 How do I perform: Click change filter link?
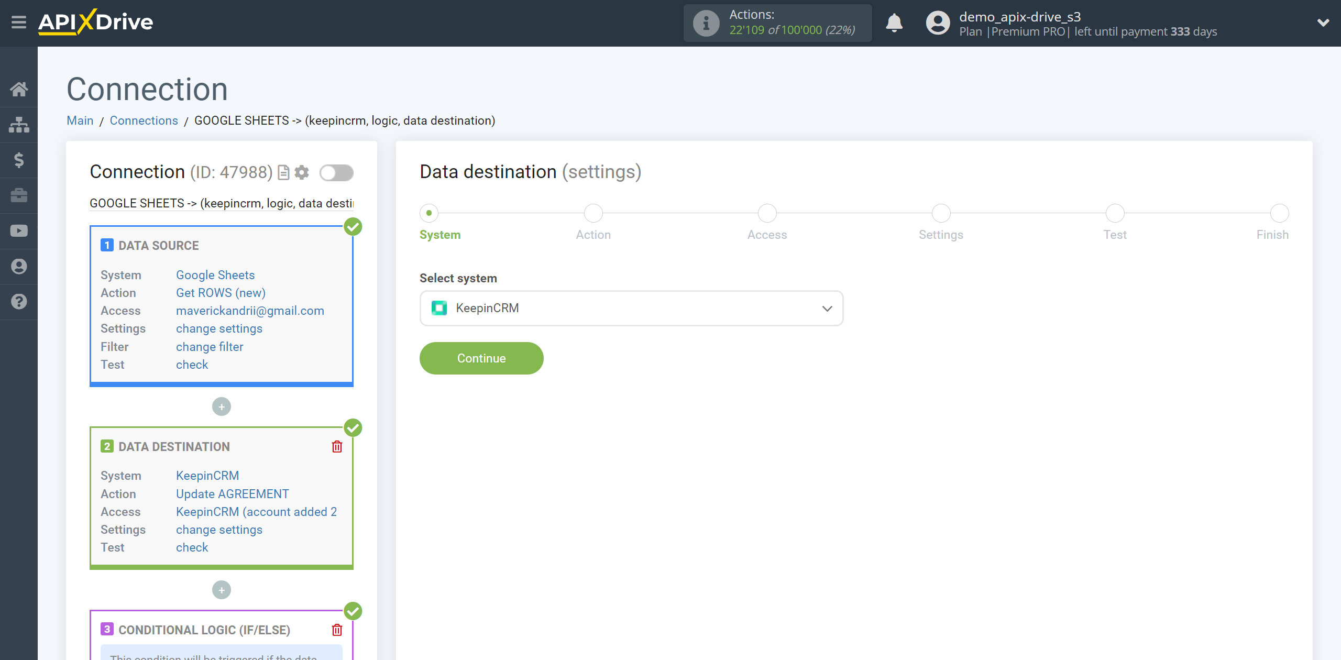coord(210,347)
